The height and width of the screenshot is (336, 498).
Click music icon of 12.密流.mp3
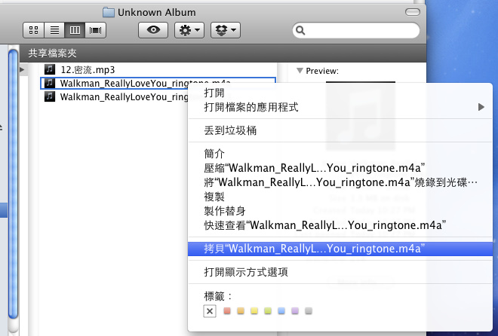50,69
